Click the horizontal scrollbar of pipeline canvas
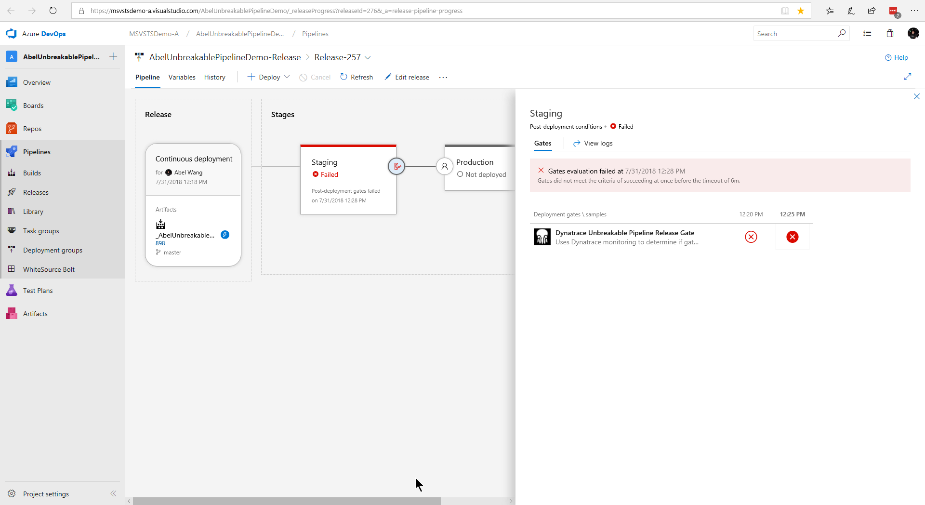Screen dimensions: 925x505 point(287,501)
